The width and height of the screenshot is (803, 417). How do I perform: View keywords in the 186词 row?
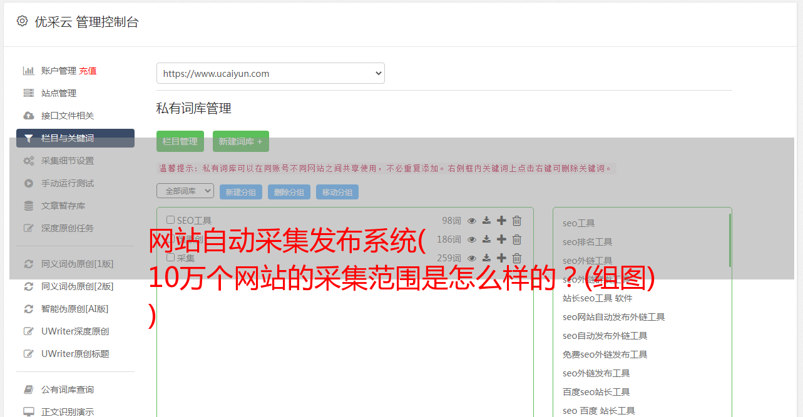pyautogui.click(x=472, y=239)
